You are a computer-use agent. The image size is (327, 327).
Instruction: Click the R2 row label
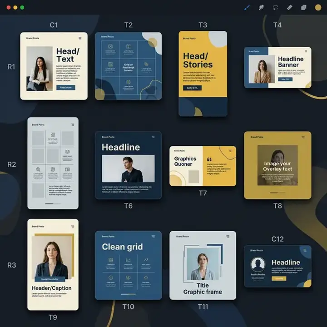click(x=12, y=164)
